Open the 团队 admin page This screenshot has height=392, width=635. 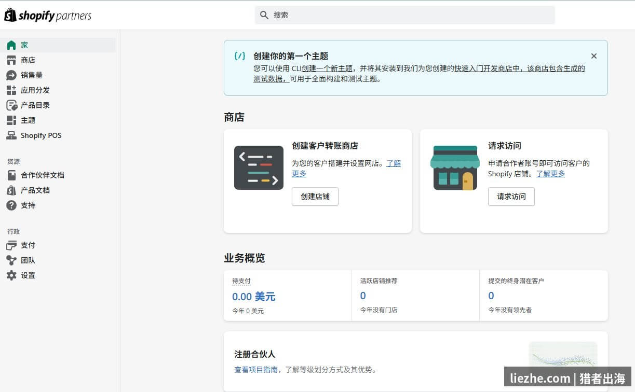point(58,260)
